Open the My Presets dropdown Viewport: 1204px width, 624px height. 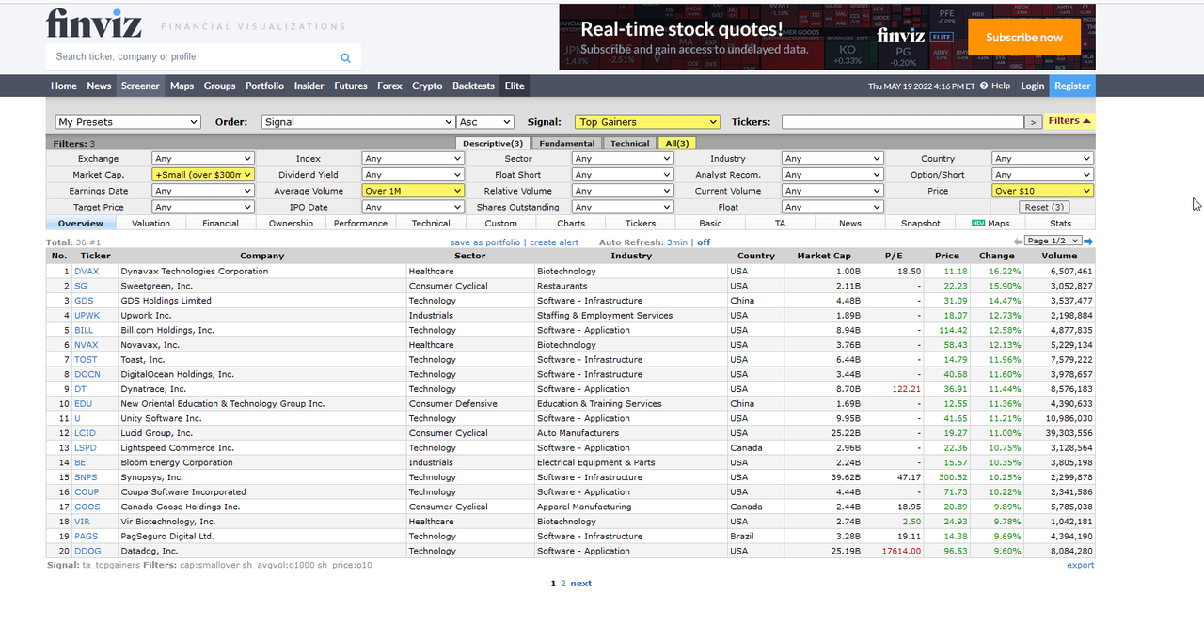[128, 122]
